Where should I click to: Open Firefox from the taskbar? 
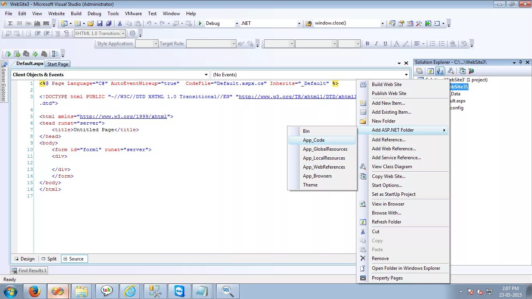pos(35,291)
